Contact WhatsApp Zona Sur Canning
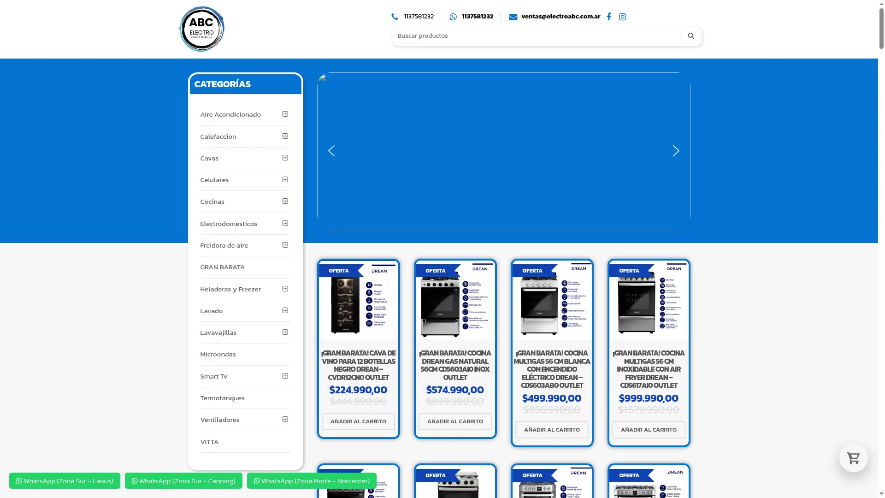The image size is (885, 498). pyautogui.click(x=183, y=481)
